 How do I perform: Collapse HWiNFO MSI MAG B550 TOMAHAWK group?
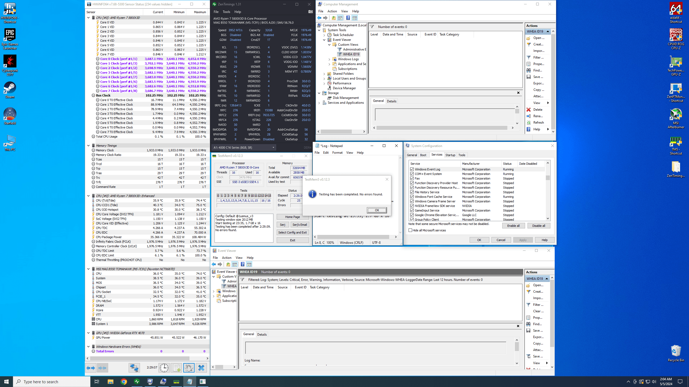coord(88,269)
